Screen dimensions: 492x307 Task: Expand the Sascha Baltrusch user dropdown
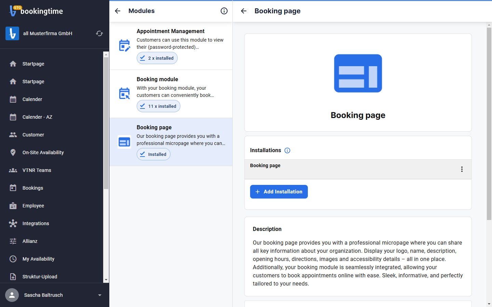click(x=100, y=295)
